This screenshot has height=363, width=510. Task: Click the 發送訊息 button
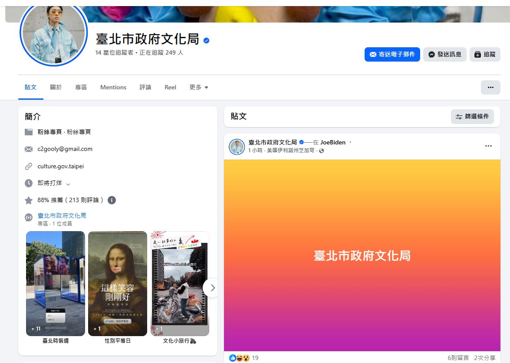(x=444, y=54)
